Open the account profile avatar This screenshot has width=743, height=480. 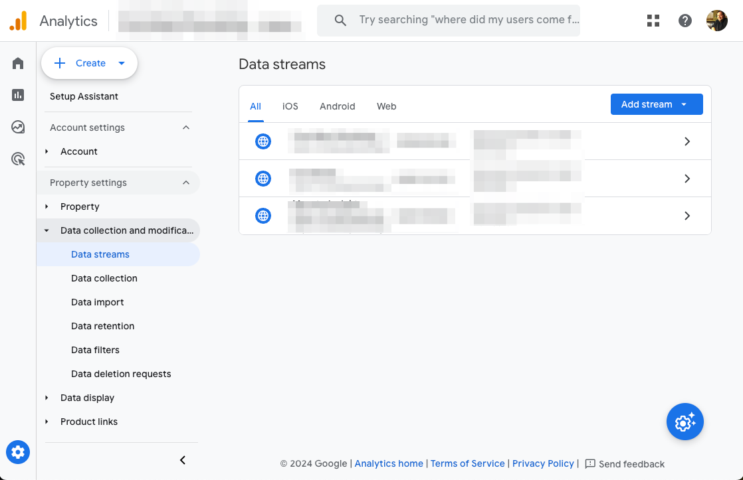(x=717, y=21)
